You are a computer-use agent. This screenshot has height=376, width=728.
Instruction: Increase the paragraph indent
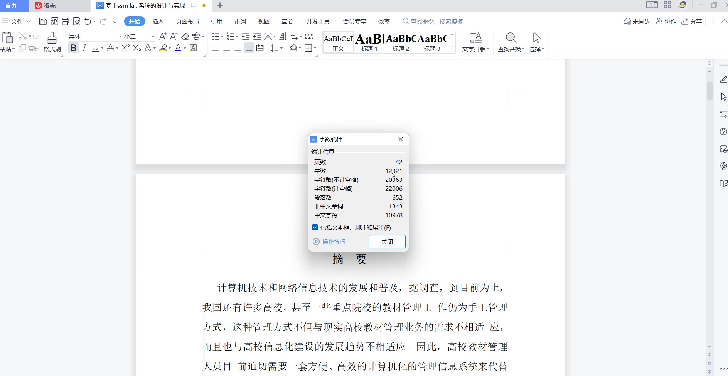pyautogui.click(x=257, y=36)
